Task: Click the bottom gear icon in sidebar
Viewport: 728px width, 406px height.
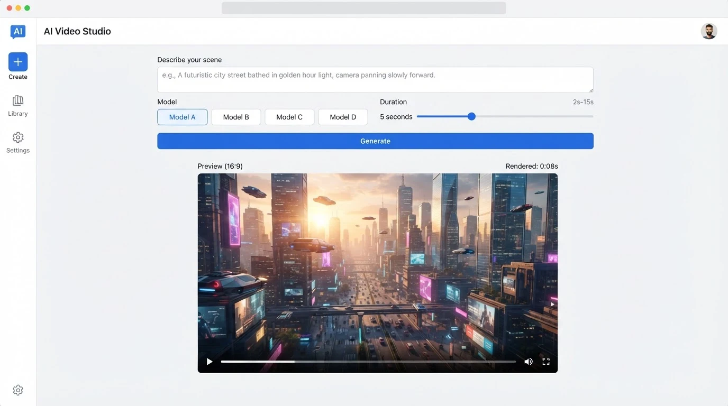Action: coord(18,390)
